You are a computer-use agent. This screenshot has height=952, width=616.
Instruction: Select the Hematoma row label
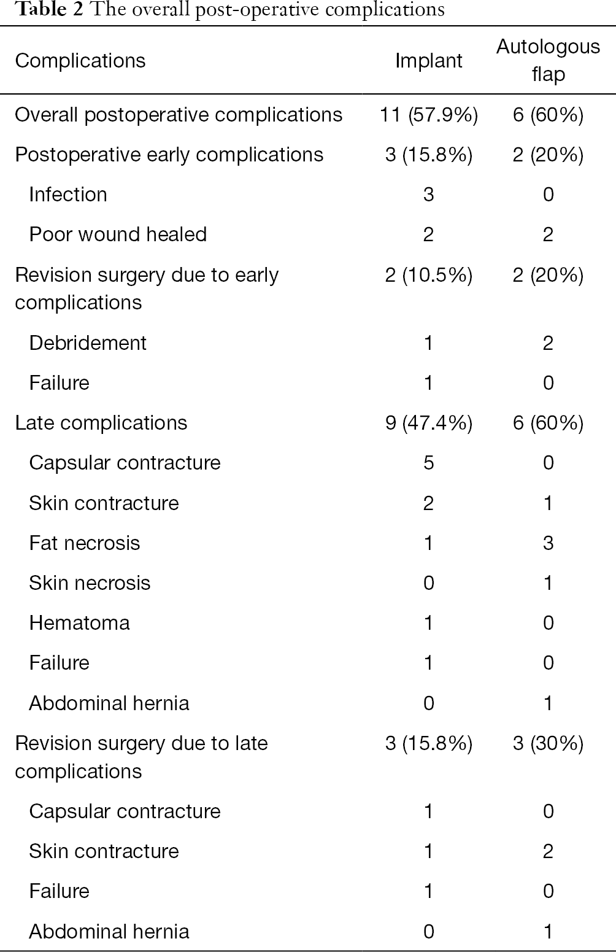pos(79,623)
